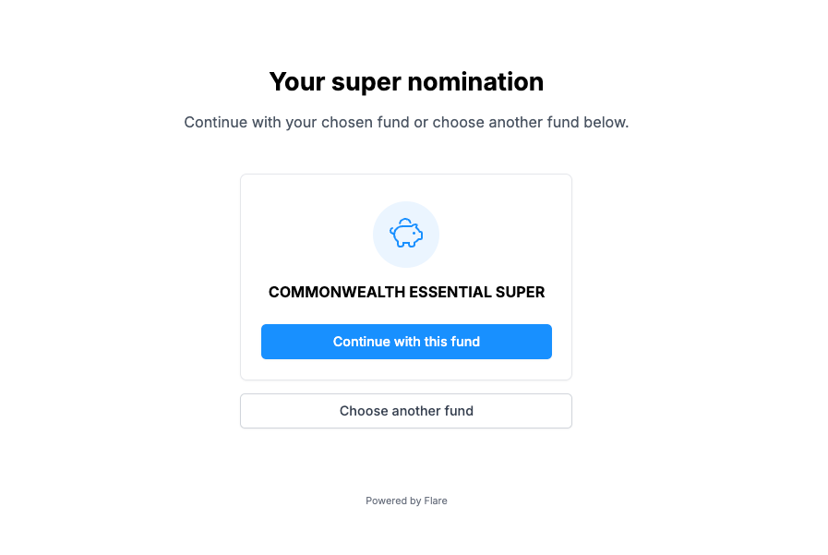The image size is (828, 555).
Task: Click the savings pig icon above the fund name
Action: click(x=406, y=233)
